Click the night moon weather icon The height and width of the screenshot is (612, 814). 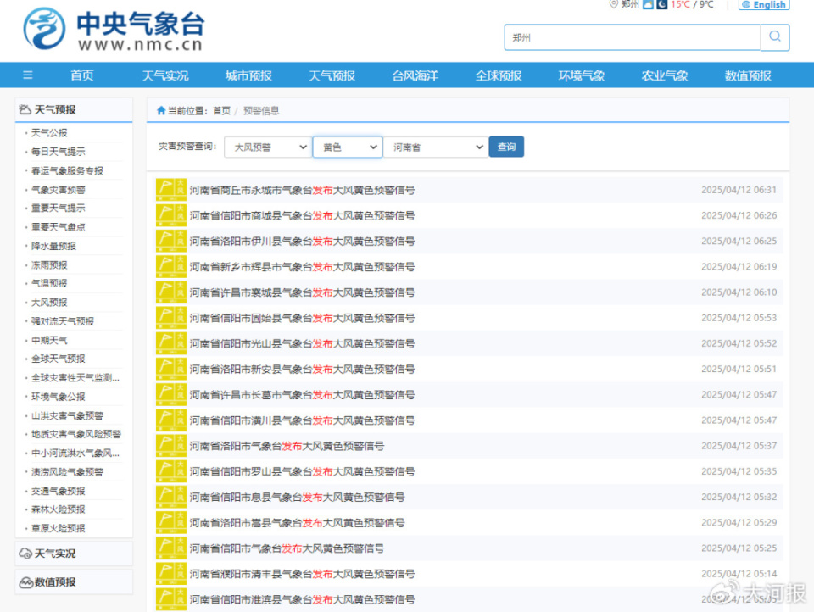click(x=662, y=4)
